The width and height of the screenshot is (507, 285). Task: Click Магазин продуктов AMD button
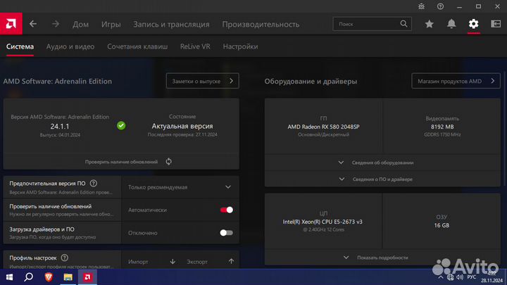[x=456, y=81]
